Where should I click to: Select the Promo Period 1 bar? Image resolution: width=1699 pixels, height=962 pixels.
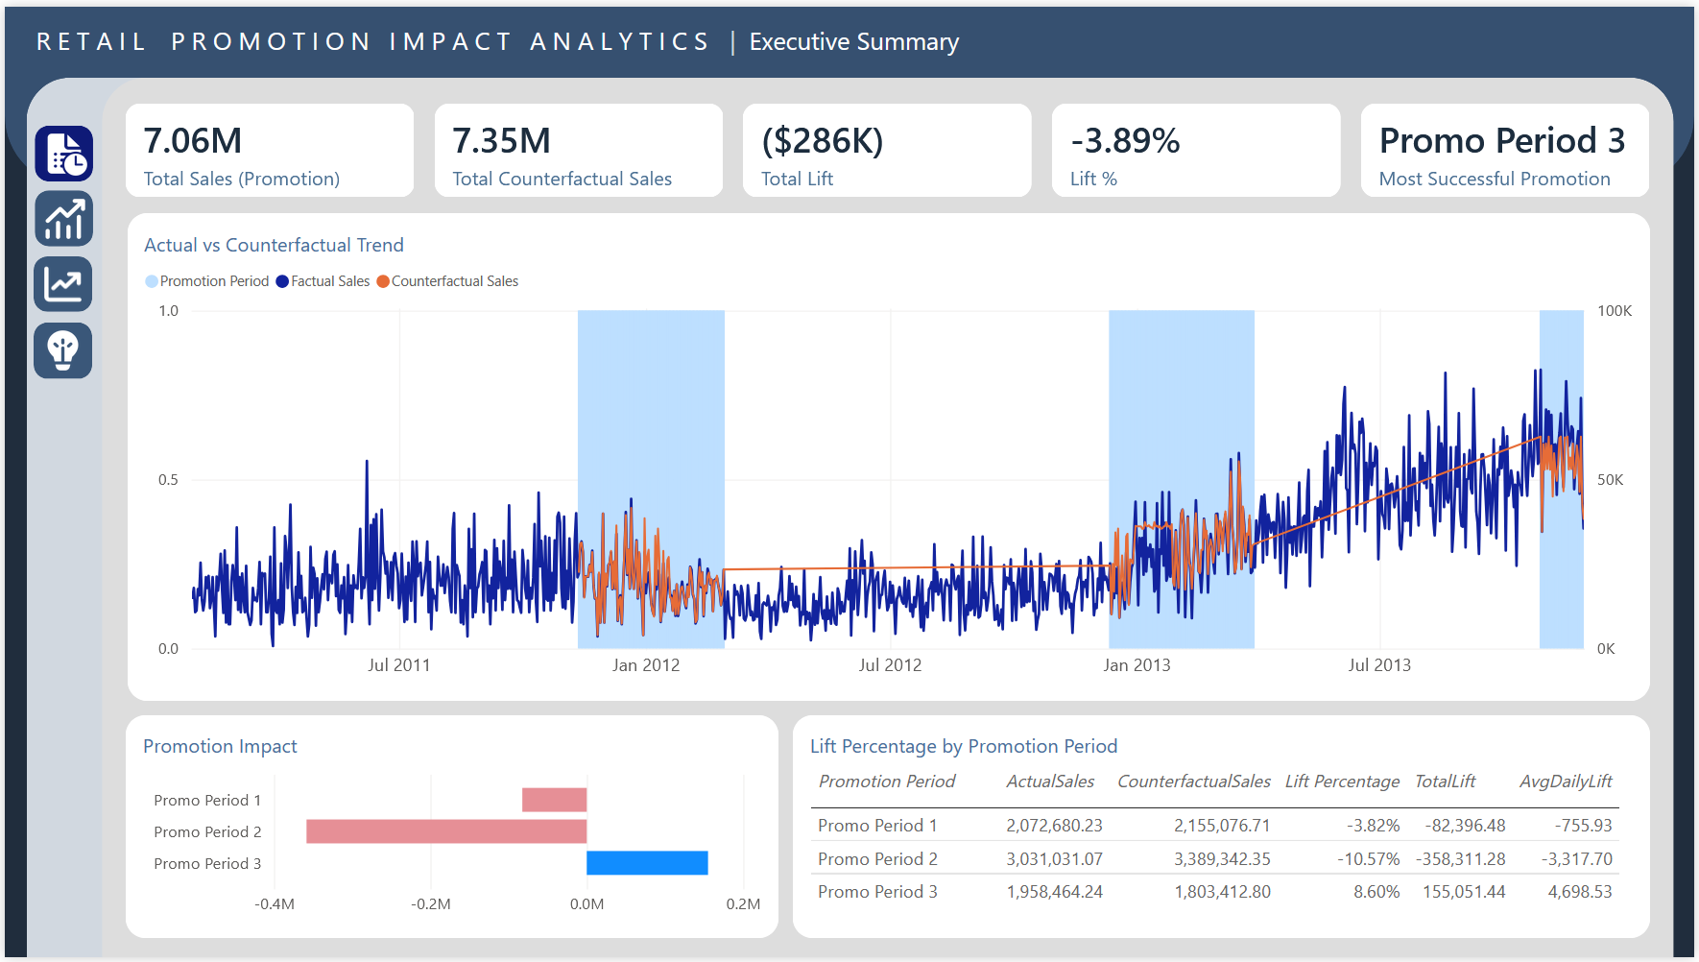coord(554,800)
